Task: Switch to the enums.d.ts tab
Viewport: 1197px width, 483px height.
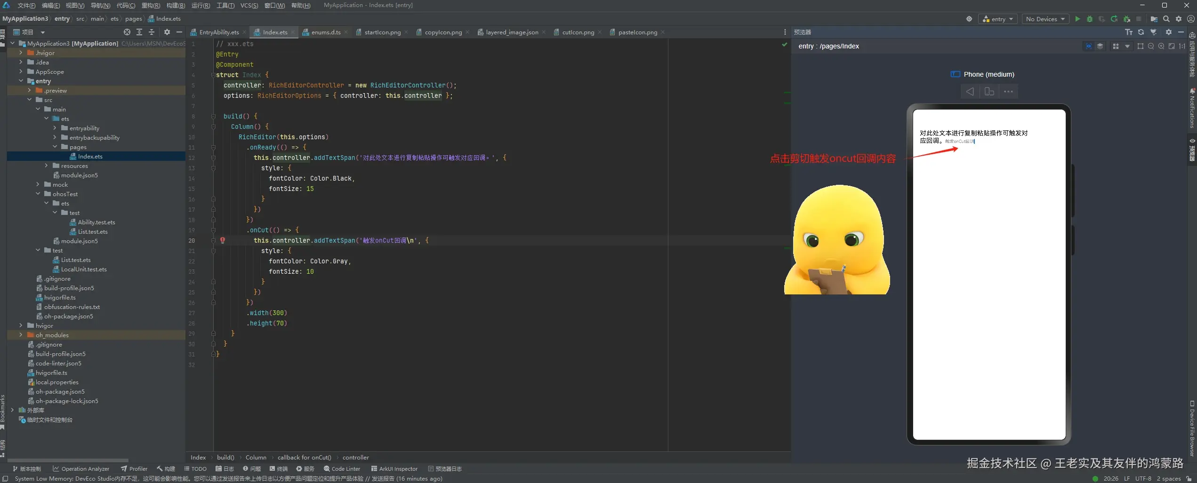Action: [326, 32]
